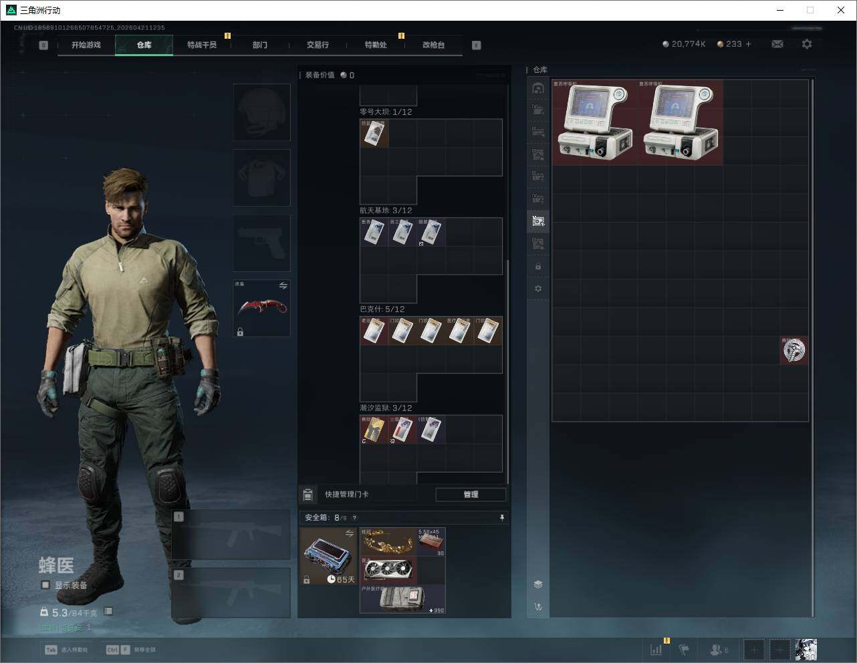Click the first squad invite plus slot
857x663 pixels.
pyautogui.click(x=754, y=650)
